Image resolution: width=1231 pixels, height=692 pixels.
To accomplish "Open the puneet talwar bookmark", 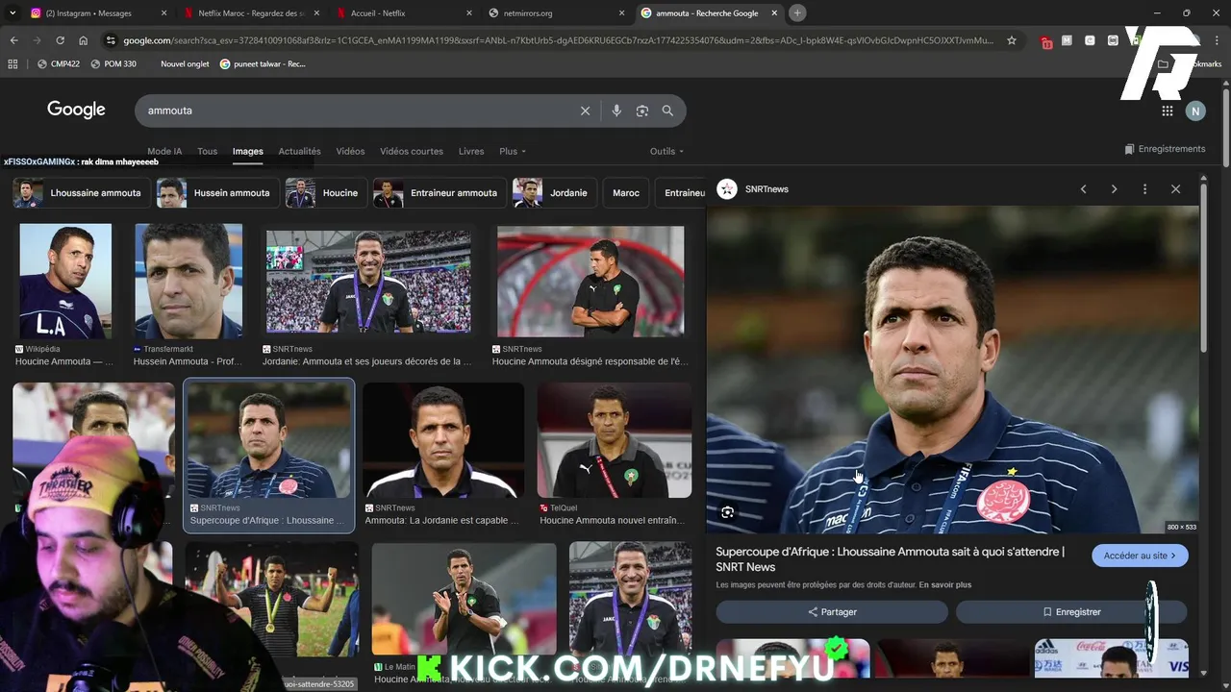I will (x=263, y=63).
